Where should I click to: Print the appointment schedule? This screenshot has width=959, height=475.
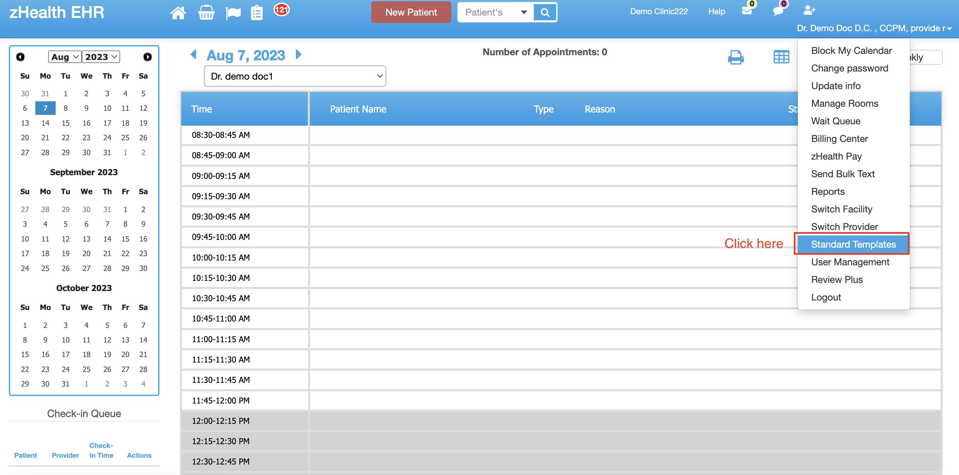pos(736,57)
